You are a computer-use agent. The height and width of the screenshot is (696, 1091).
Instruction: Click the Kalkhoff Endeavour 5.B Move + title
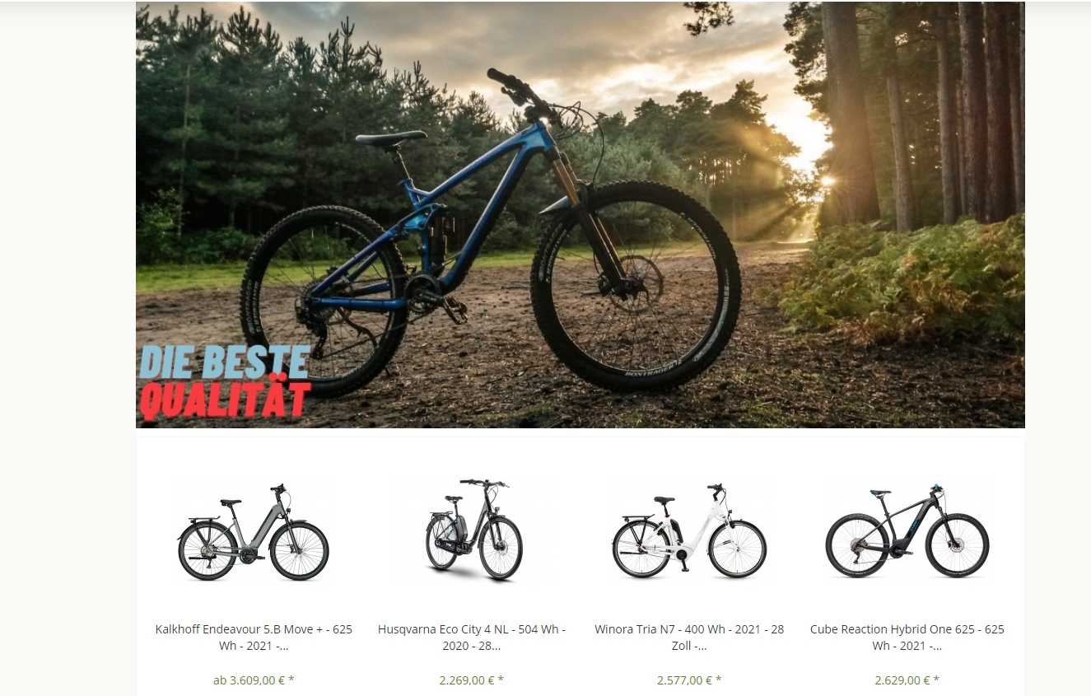tap(254, 638)
